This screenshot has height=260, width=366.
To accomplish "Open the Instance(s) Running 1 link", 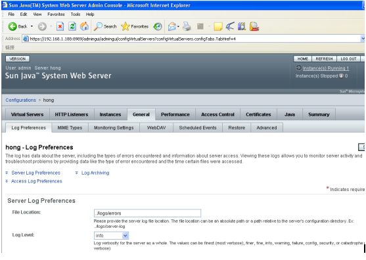I will pos(326,68).
